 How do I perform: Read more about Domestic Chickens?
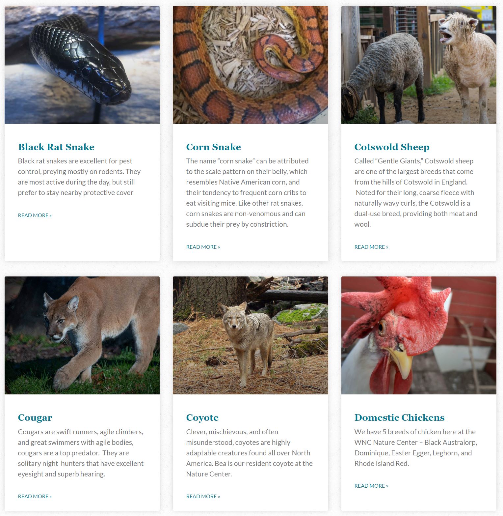coord(371,486)
